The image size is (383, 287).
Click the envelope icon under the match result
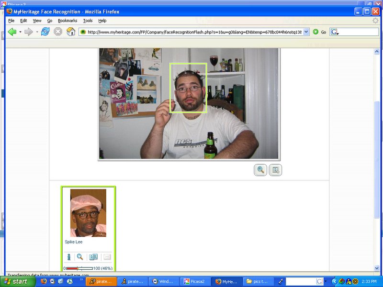(x=107, y=257)
